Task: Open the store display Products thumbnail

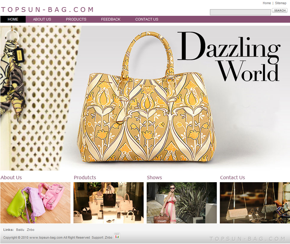Action: [108, 203]
